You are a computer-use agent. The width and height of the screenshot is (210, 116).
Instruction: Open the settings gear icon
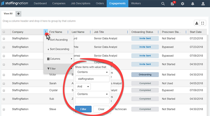tap(183, 4)
